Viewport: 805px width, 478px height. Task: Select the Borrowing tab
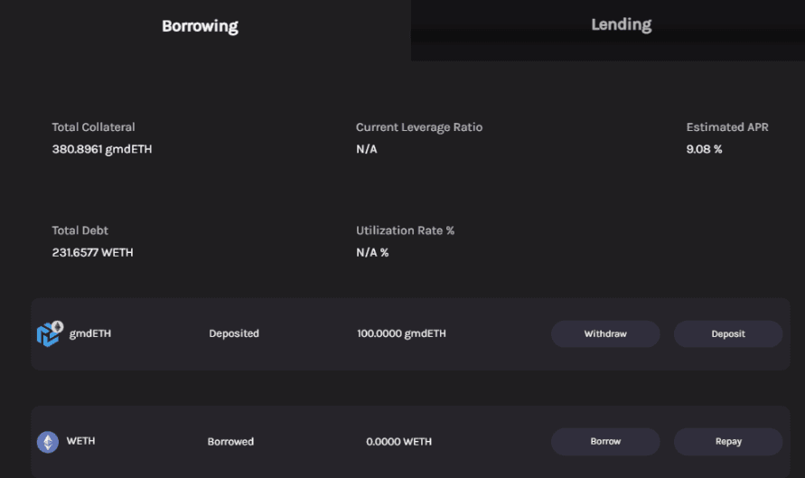coord(200,26)
